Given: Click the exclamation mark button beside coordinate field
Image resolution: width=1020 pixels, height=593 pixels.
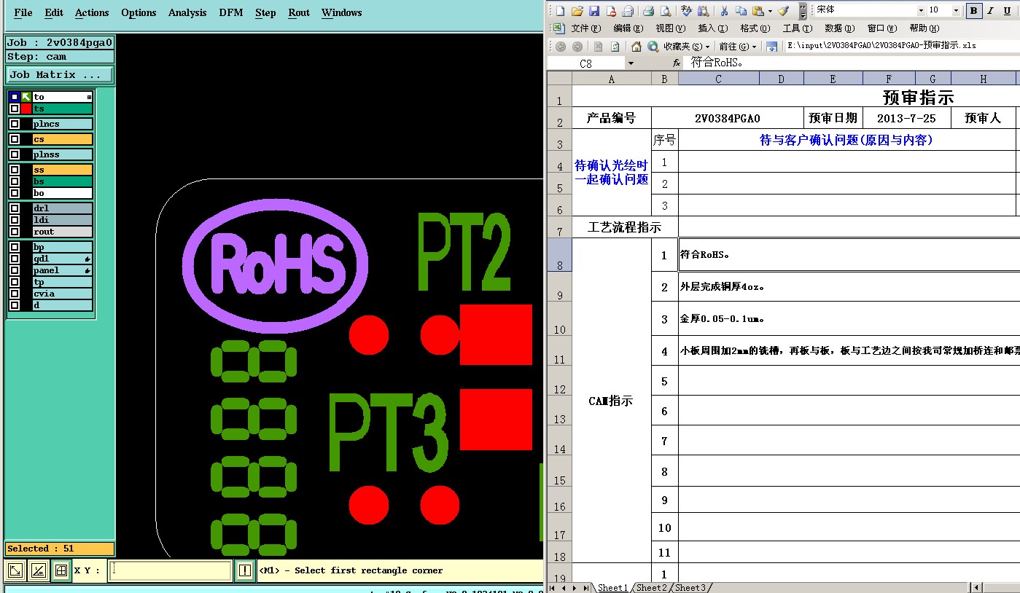Looking at the screenshot, I should [245, 570].
